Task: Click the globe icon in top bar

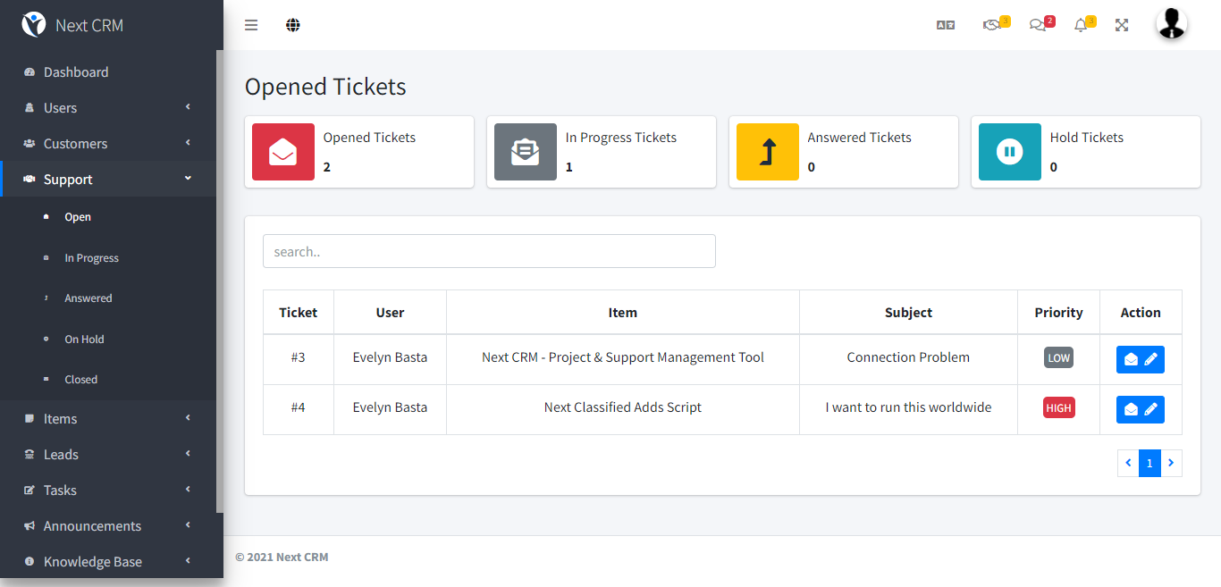Action: 293,25
